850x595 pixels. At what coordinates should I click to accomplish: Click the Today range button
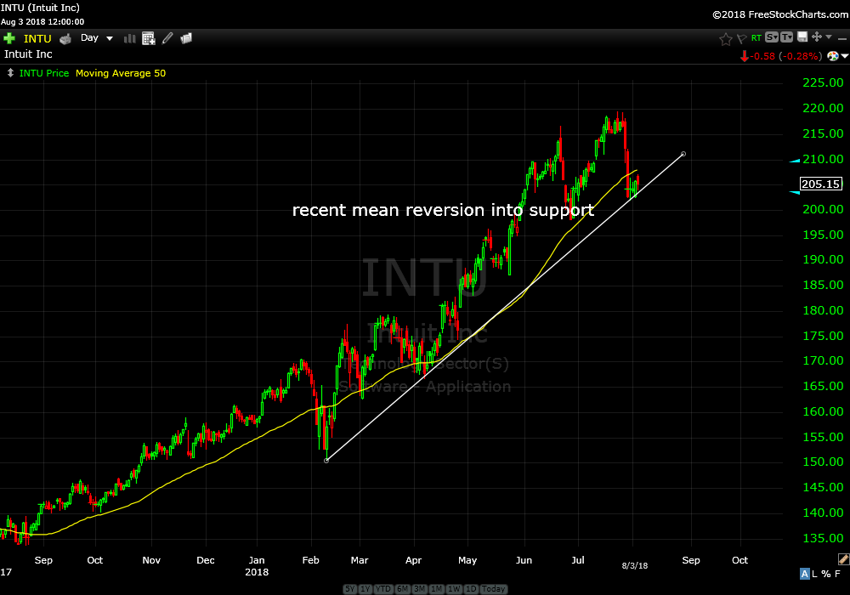[x=493, y=589]
